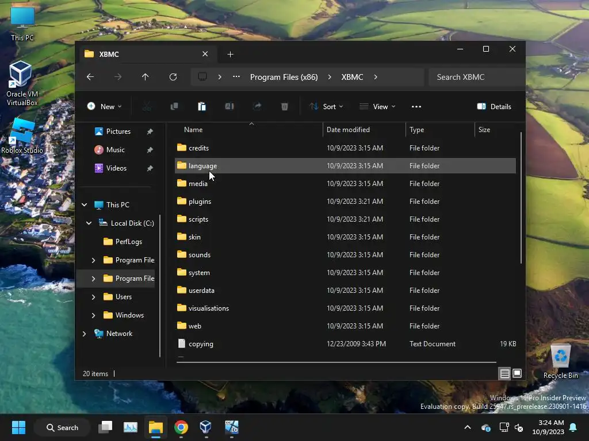Click the XBMC breadcrumb segment
This screenshot has width=589, height=441.
pyautogui.click(x=353, y=77)
